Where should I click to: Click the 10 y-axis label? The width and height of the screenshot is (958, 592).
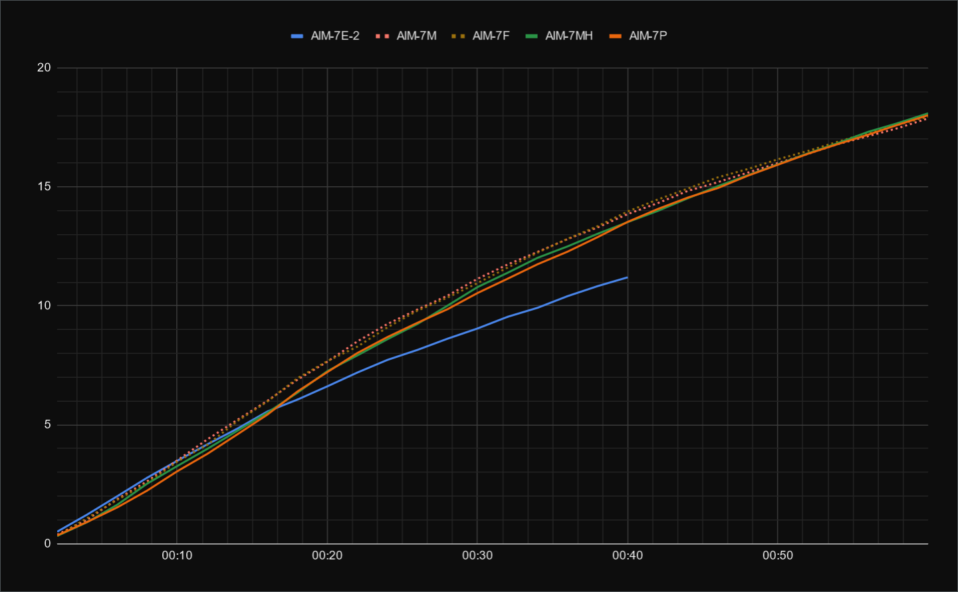44,306
